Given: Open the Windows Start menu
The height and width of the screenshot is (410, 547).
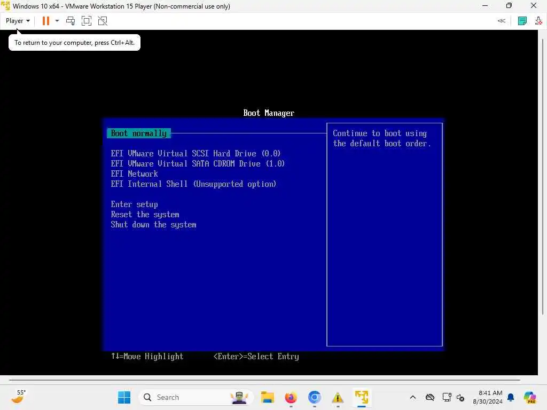Looking at the screenshot, I should [x=124, y=397].
